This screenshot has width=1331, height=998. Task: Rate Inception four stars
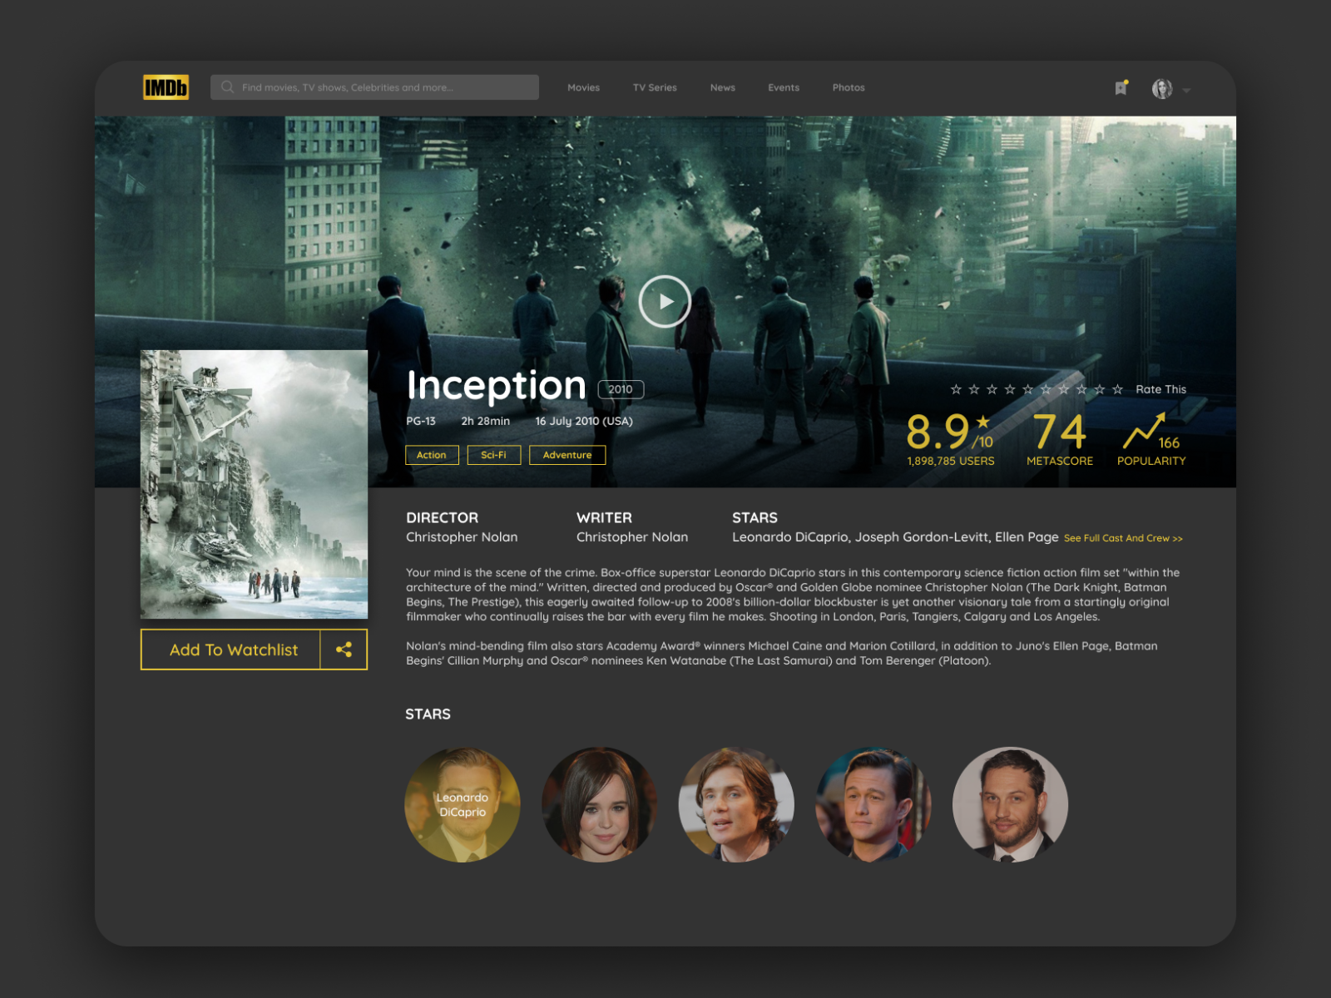pos(1010,389)
